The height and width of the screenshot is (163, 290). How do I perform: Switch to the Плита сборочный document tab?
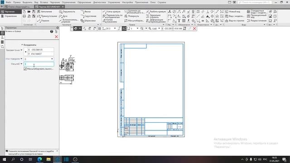pyautogui.click(x=17, y=7)
